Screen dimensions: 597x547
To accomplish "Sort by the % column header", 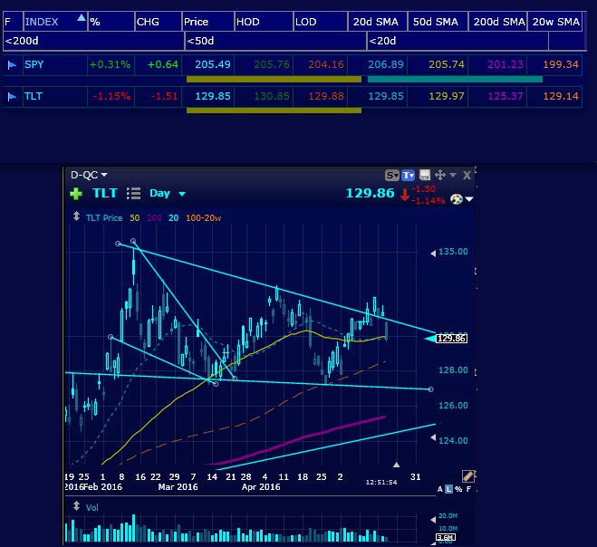I will pyautogui.click(x=111, y=22).
